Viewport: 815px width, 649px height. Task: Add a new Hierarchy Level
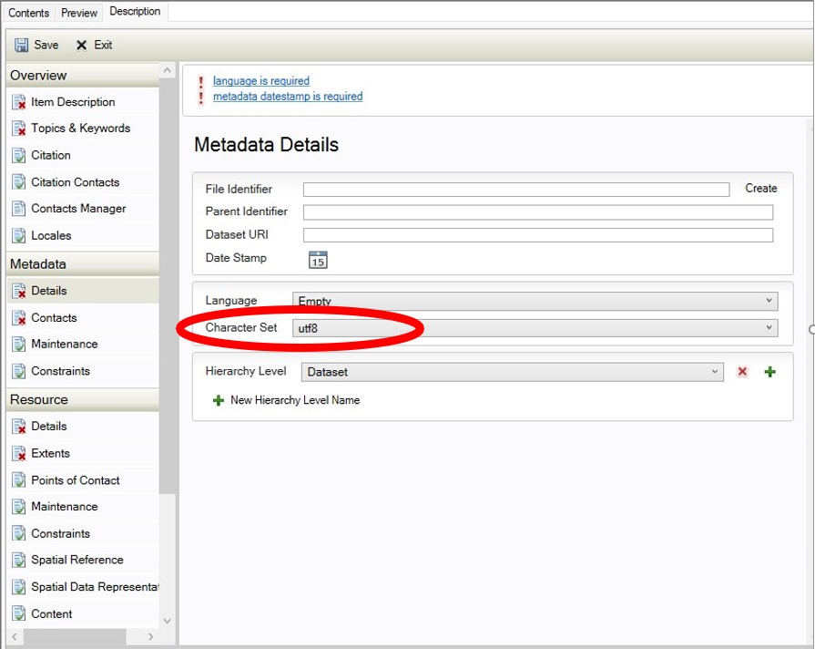coord(769,372)
